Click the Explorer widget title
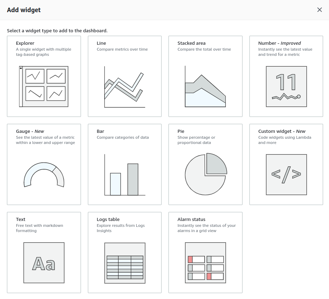Screen dimensions: 329x299 point(25,43)
